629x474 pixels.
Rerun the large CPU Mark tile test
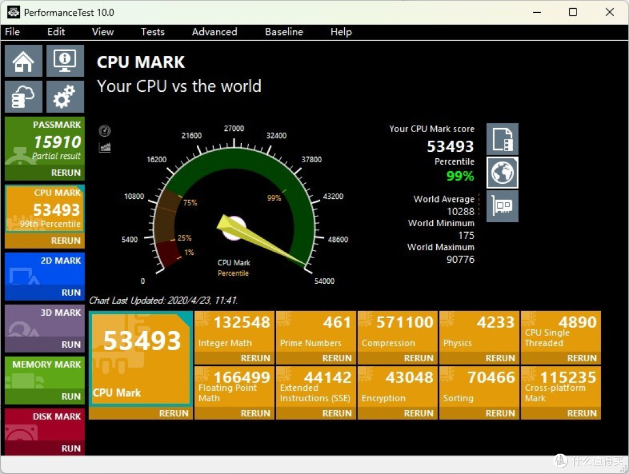click(174, 413)
